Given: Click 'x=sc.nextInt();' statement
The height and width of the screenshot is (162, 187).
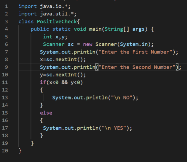Looking at the screenshot, I should pos(63,59).
